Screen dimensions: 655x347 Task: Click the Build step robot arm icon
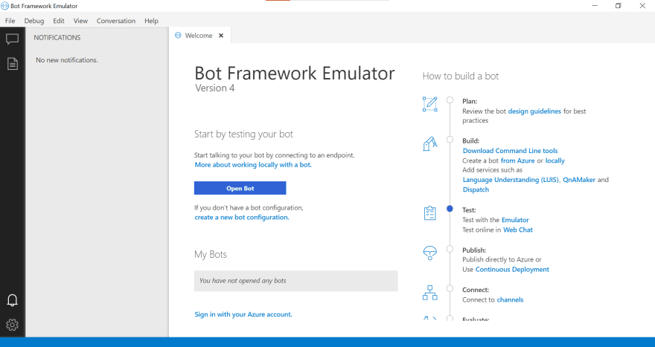430,143
